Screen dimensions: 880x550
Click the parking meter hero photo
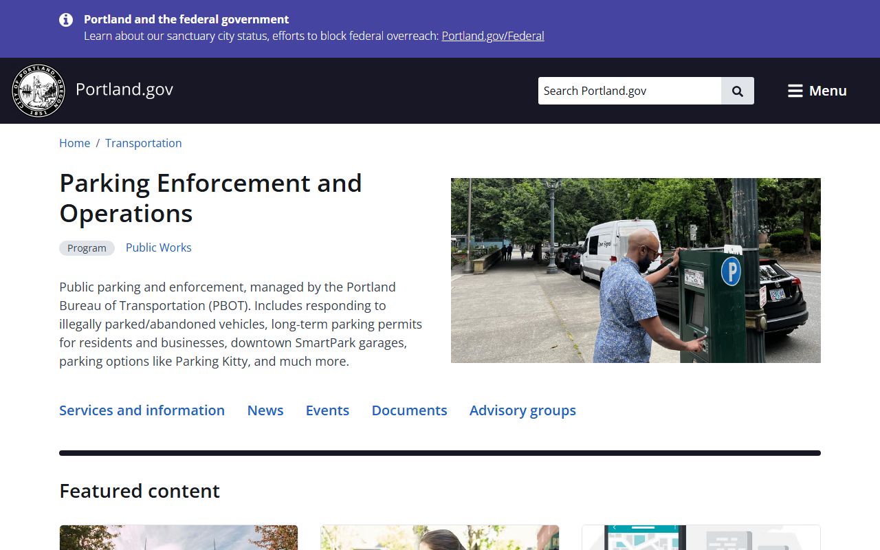[636, 270]
